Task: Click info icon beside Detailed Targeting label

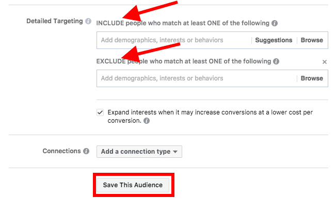Action: 88,22
